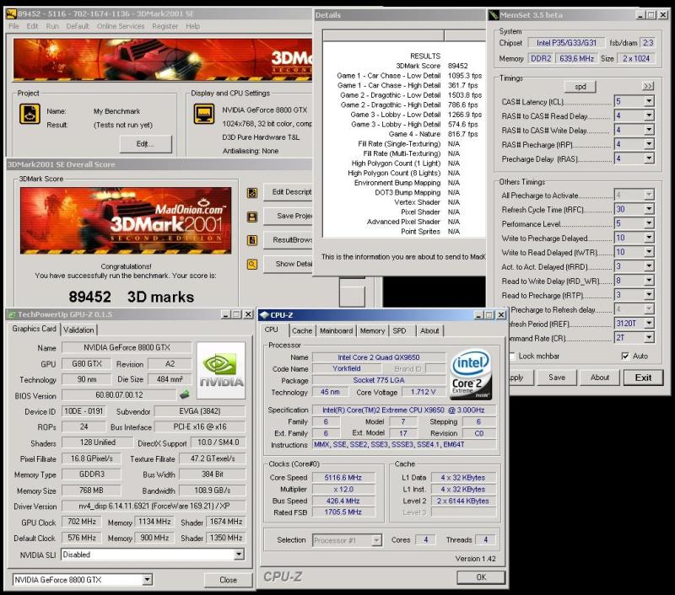Switch to the Validation tab in GPU-Z
Screen dimensions: 675x595
[78, 330]
